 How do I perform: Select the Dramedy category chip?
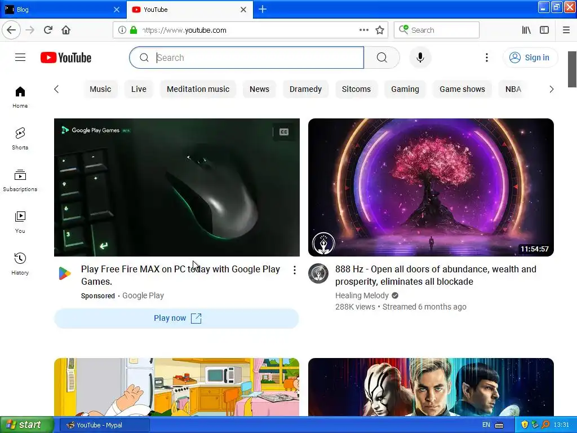tap(305, 89)
